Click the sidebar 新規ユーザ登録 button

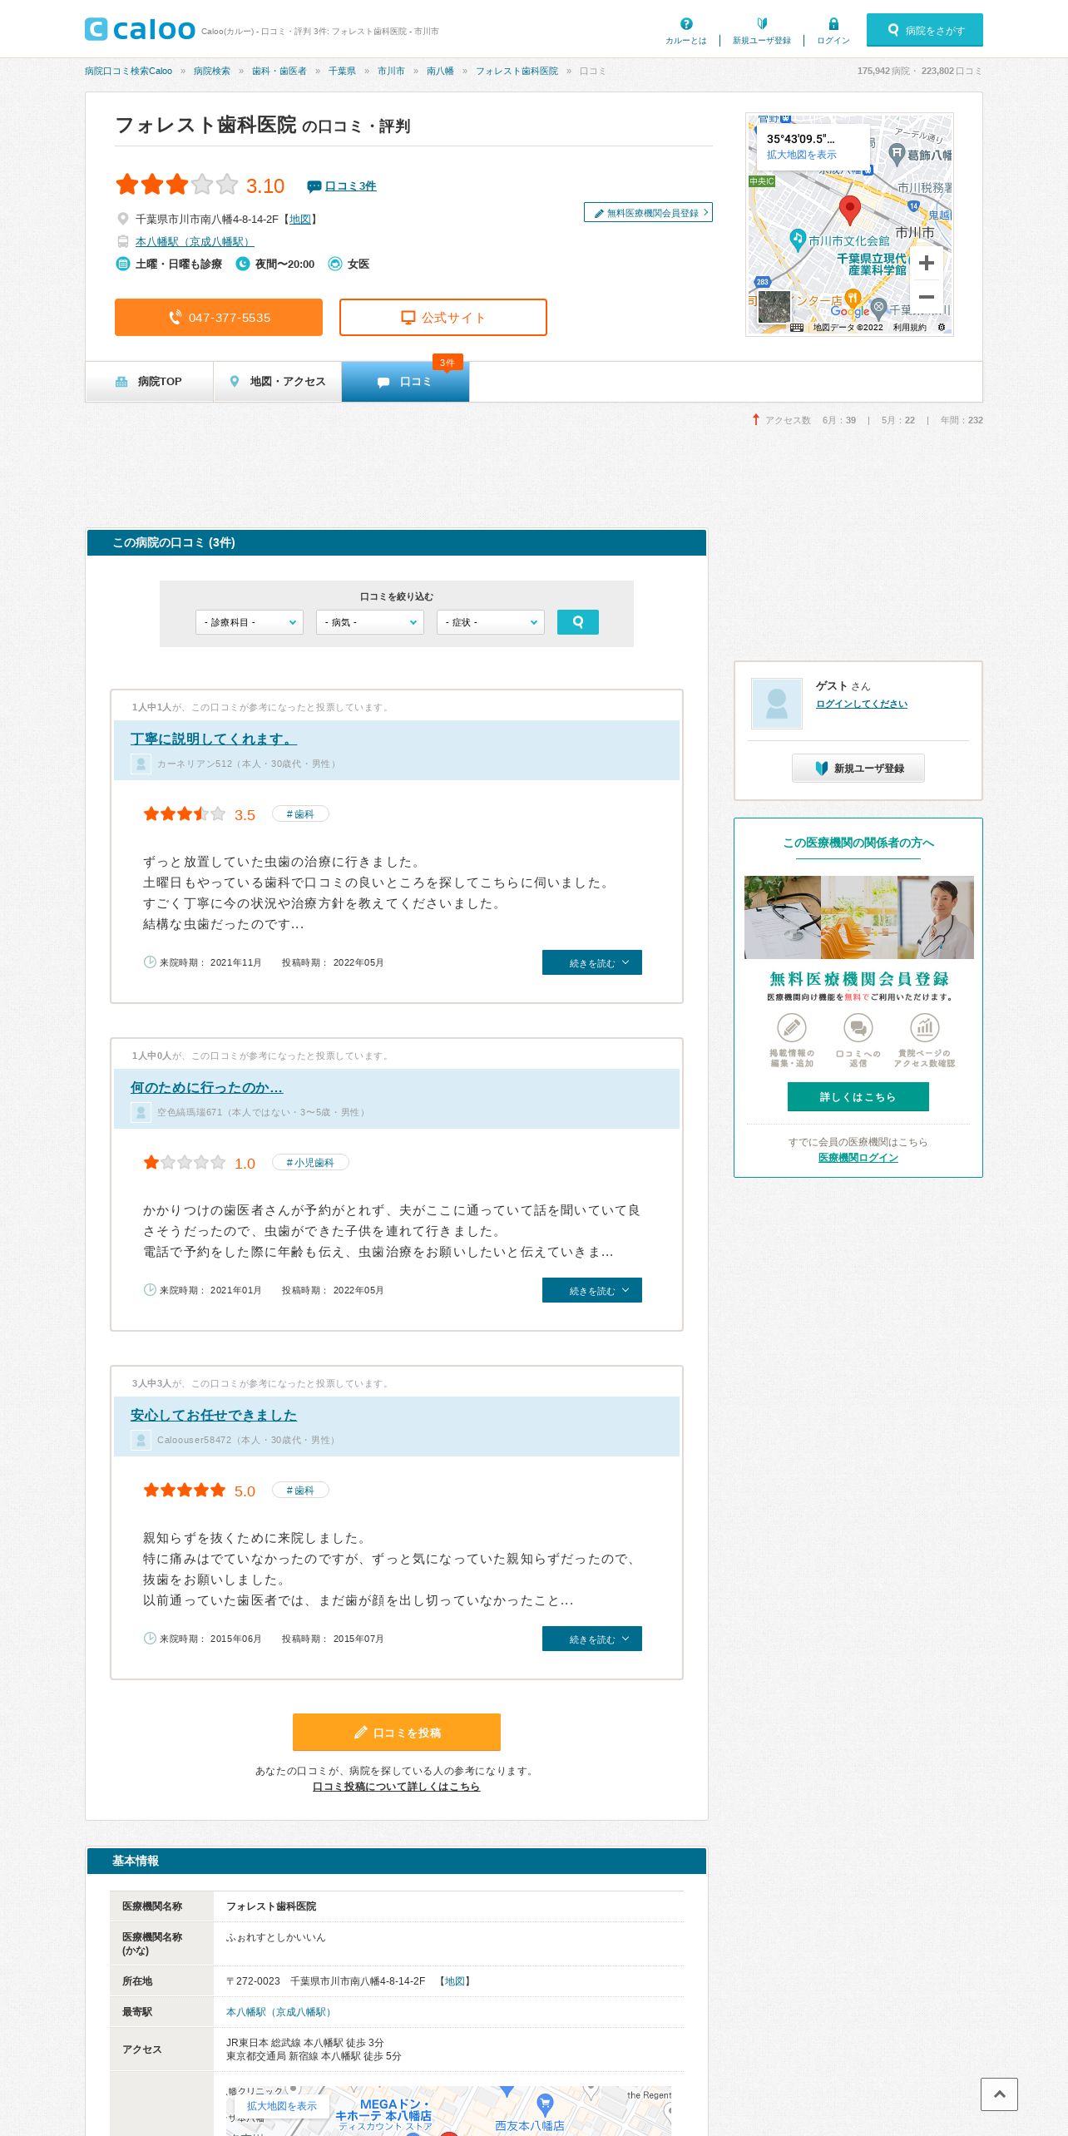tap(858, 768)
